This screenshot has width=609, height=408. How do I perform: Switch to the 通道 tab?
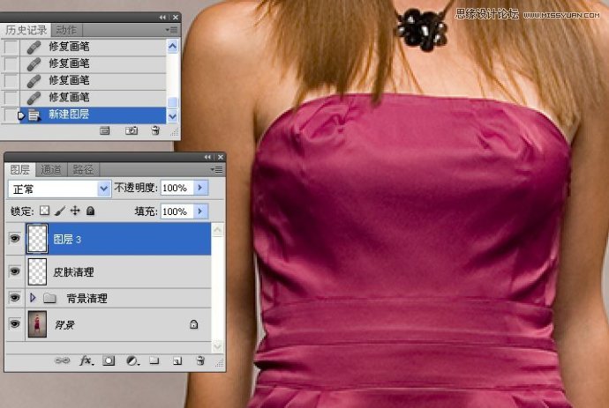(x=51, y=169)
